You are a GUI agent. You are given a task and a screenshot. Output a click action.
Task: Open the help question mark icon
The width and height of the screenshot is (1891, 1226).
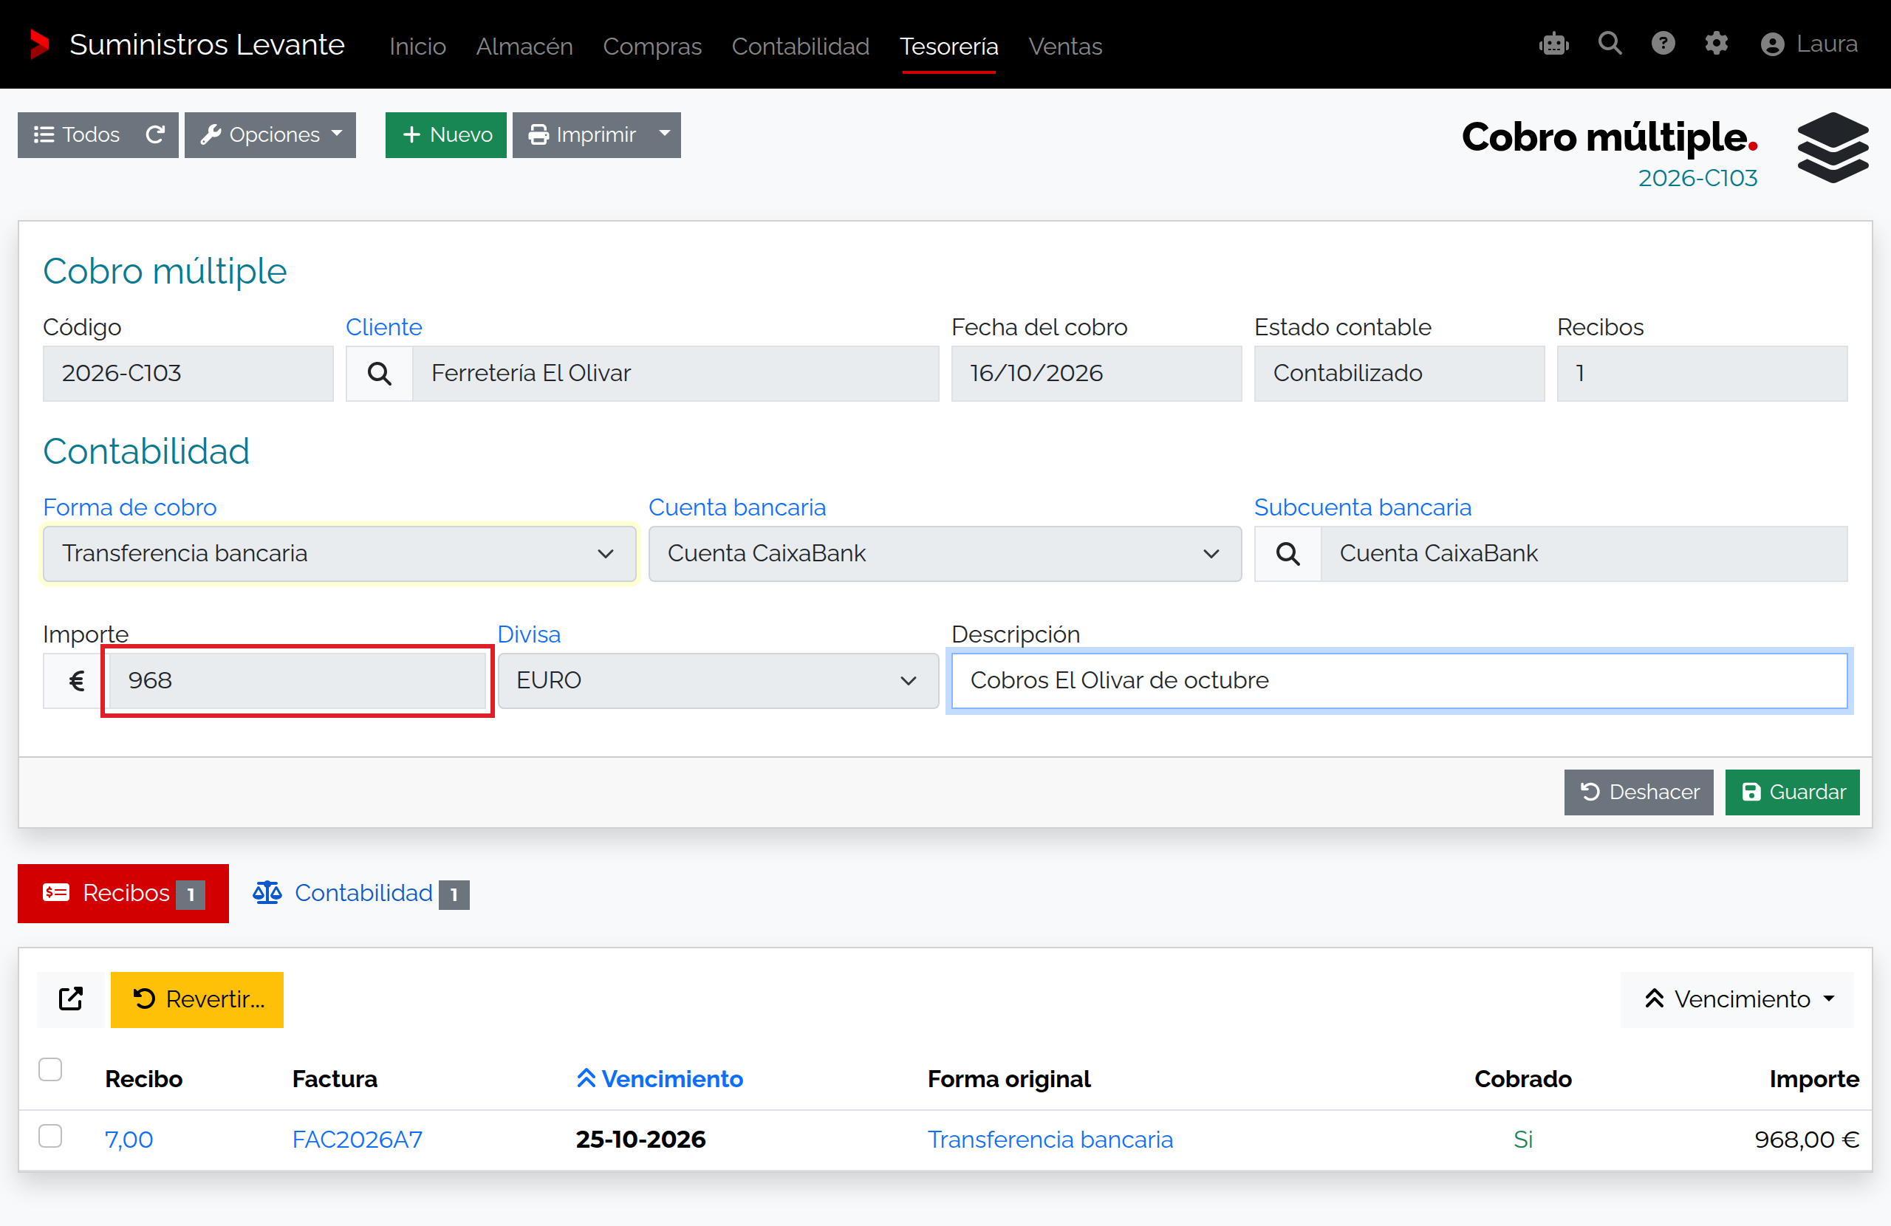click(x=1663, y=43)
